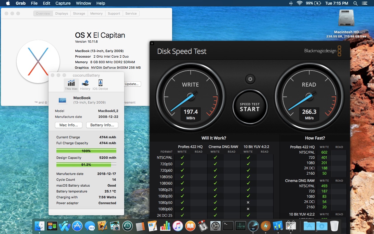This screenshot has width=374, height=234.
Task: Click the battery percentage in menu bar
Action: 309,3
